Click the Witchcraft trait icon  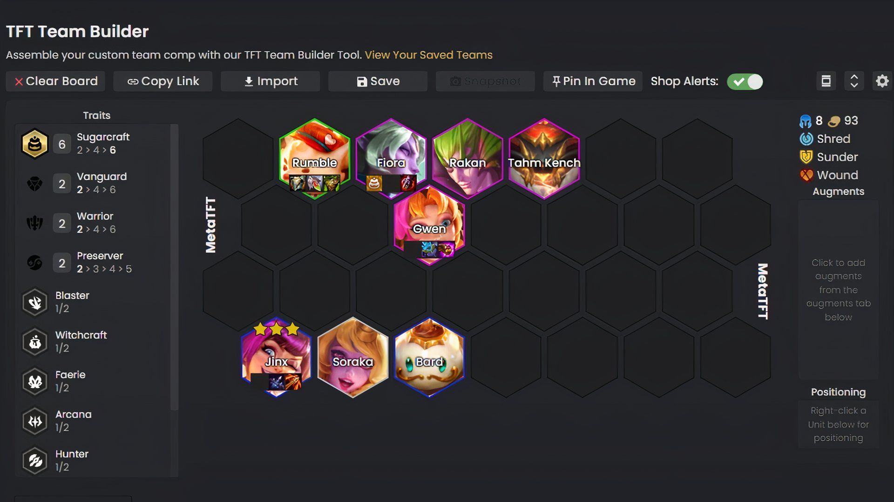[x=34, y=341]
